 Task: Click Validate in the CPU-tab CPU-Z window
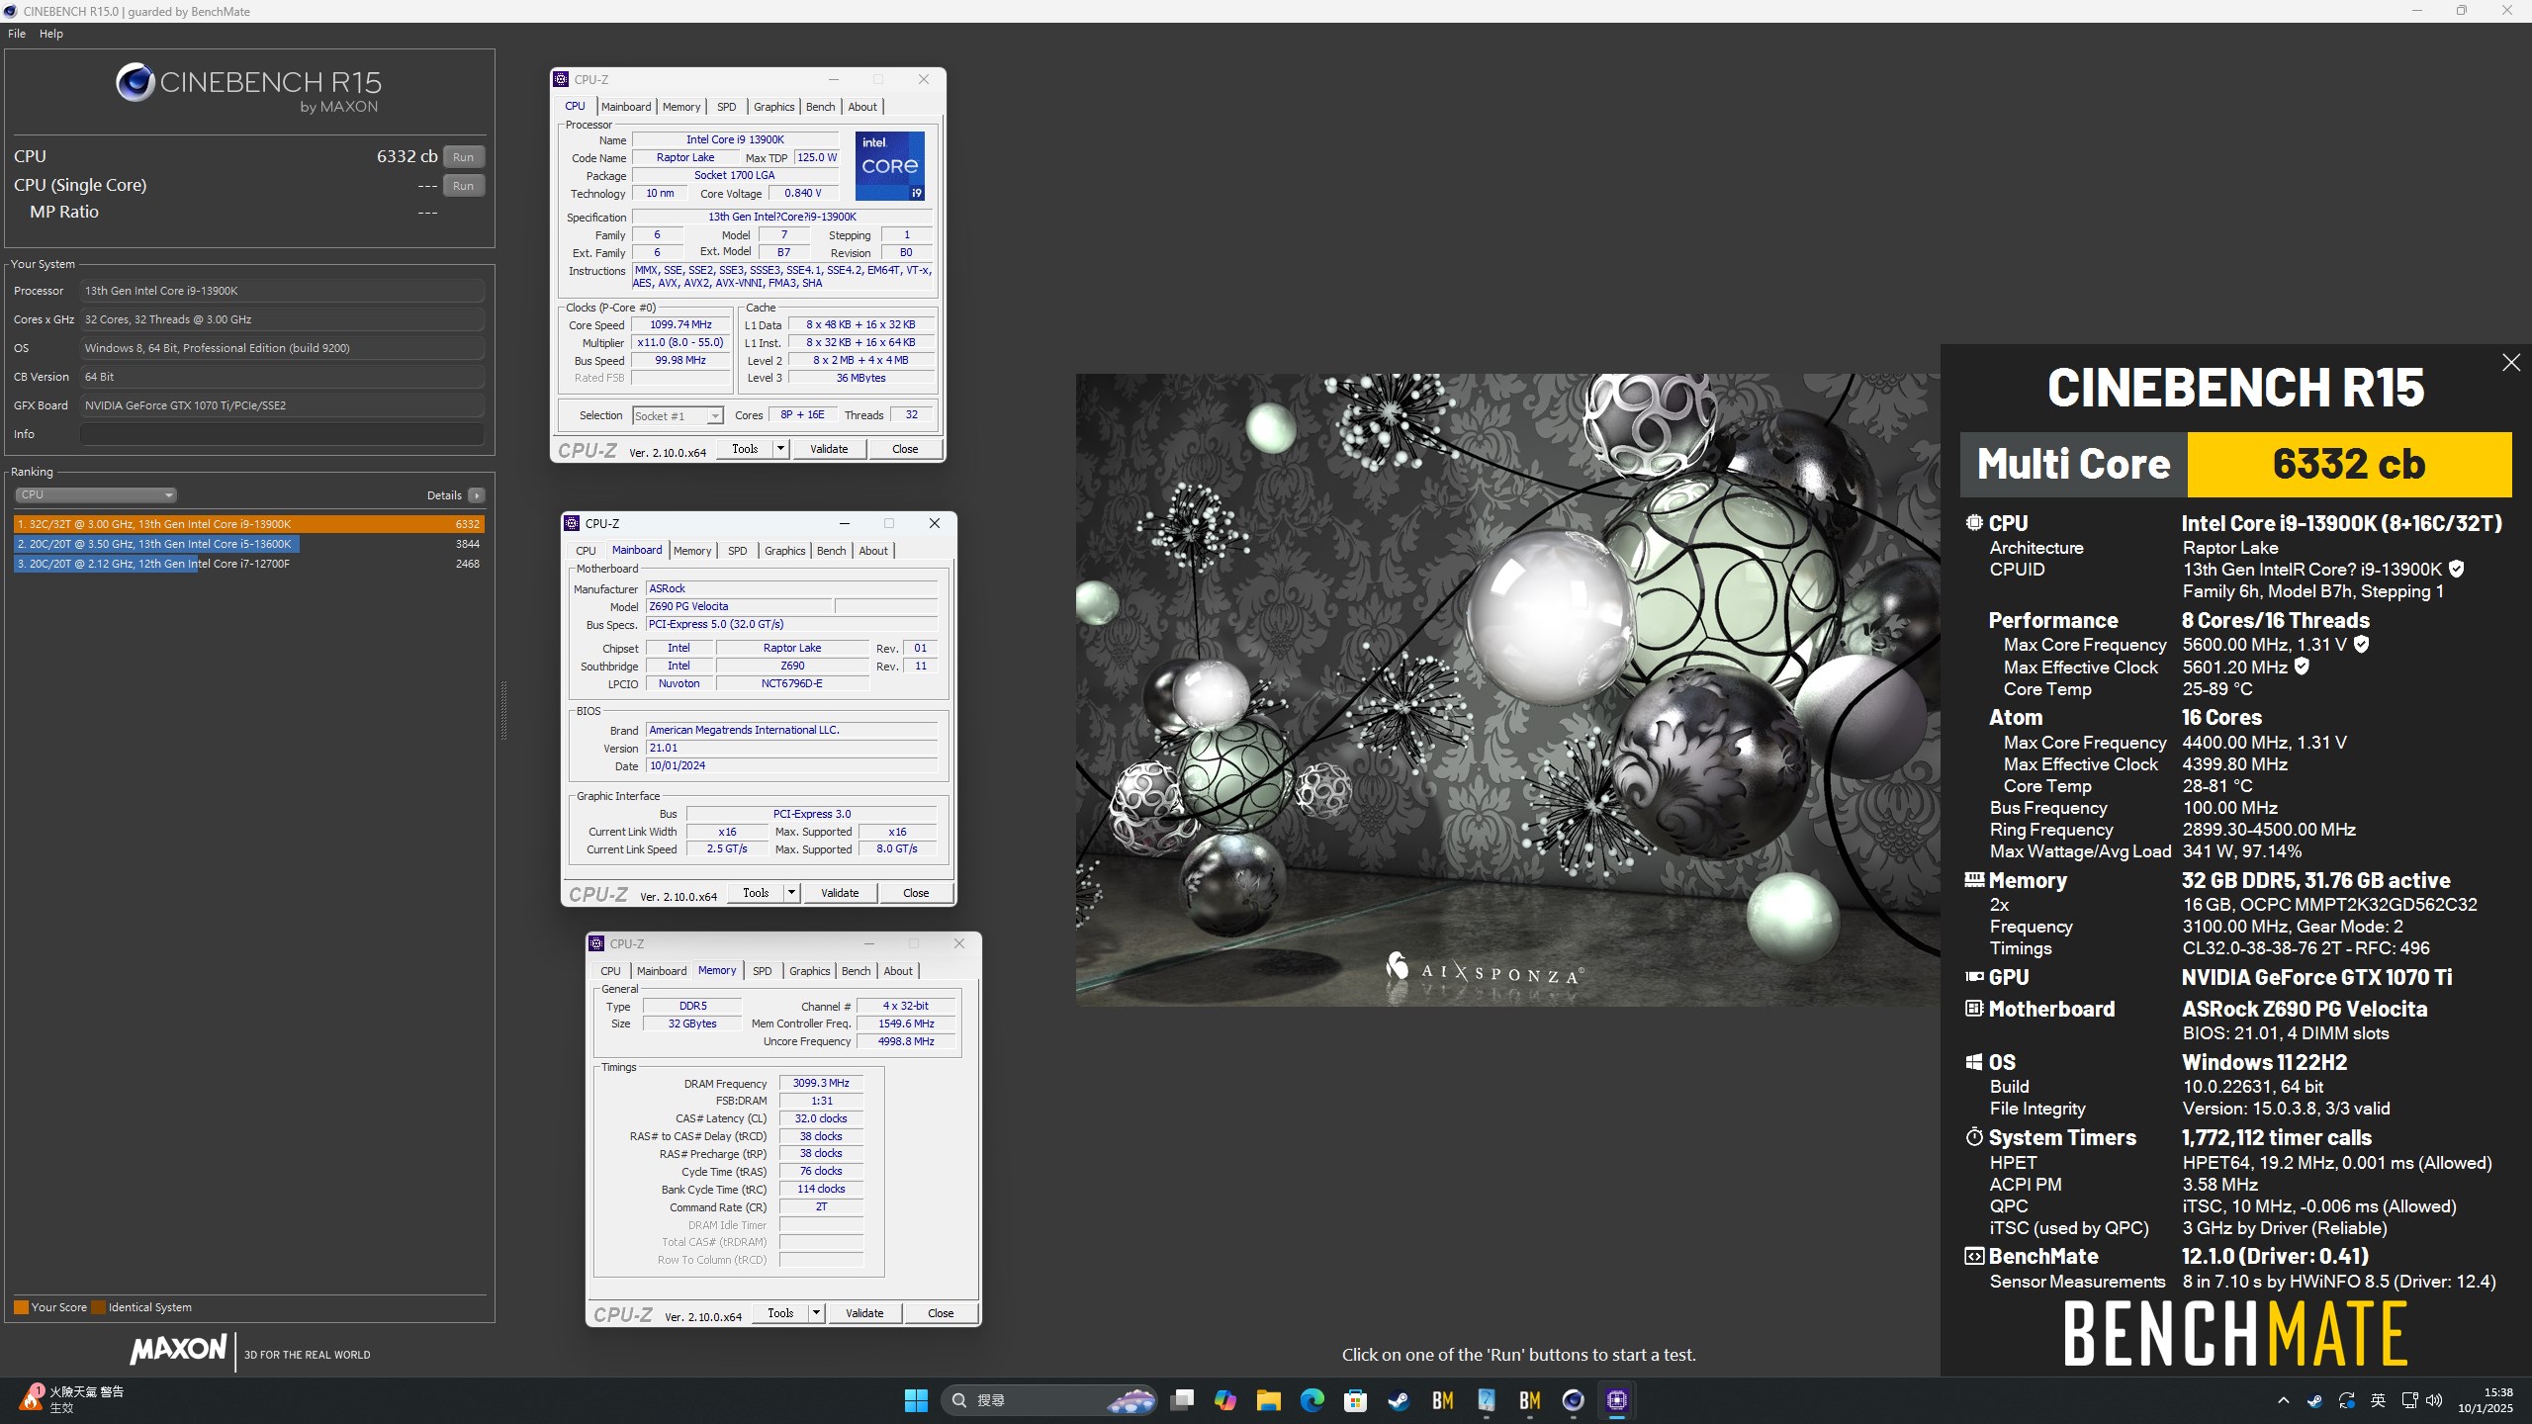pyautogui.click(x=829, y=449)
